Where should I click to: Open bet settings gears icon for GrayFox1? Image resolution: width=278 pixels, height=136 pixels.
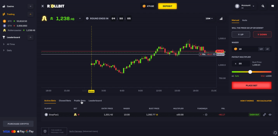[265, 115]
